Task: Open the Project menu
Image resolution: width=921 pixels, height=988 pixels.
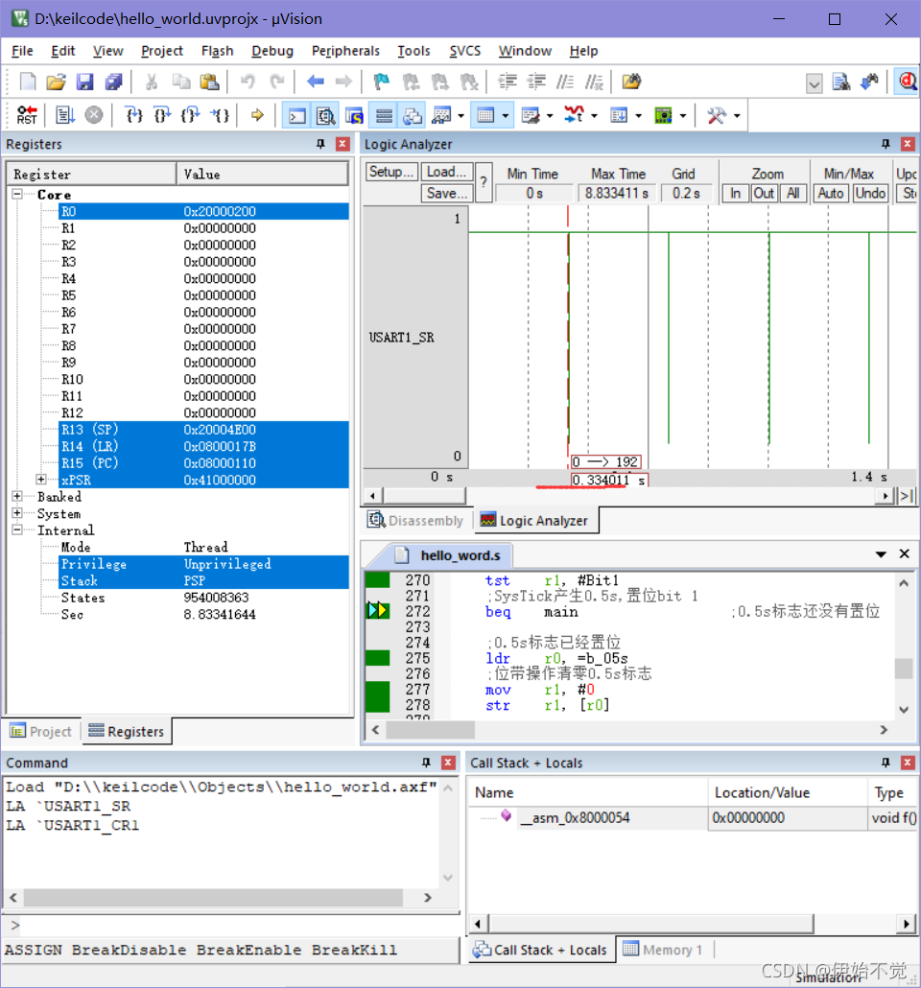Action: pos(162,51)
